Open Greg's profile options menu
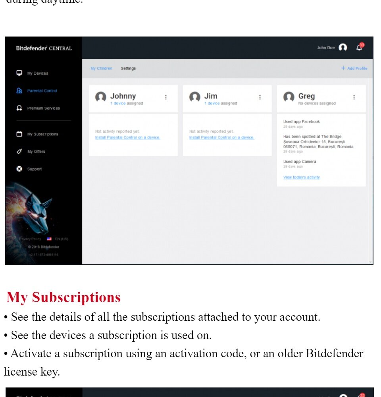381x397 pixels. coord(354,97)
